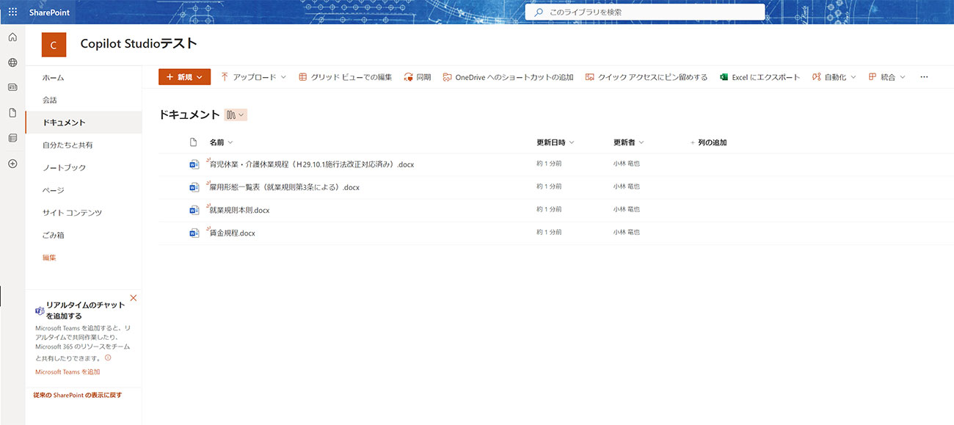The height and width of the screenshot is (425, 954).
Task: Expand the 自動化 dropdown menu
Action: click(x=853, y=77)
